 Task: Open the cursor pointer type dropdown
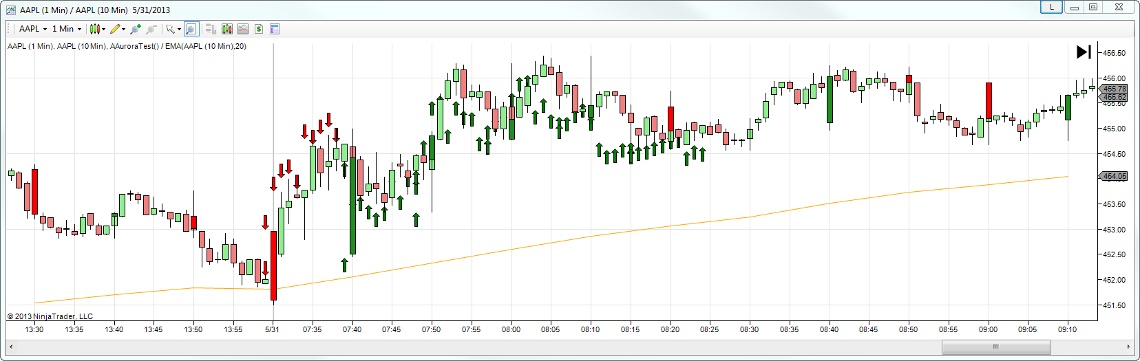click(x=173, y=29)
